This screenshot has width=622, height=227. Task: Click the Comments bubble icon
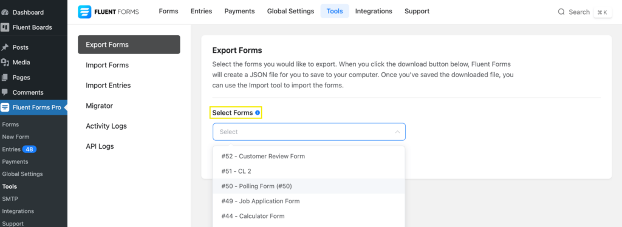[5, 92]
